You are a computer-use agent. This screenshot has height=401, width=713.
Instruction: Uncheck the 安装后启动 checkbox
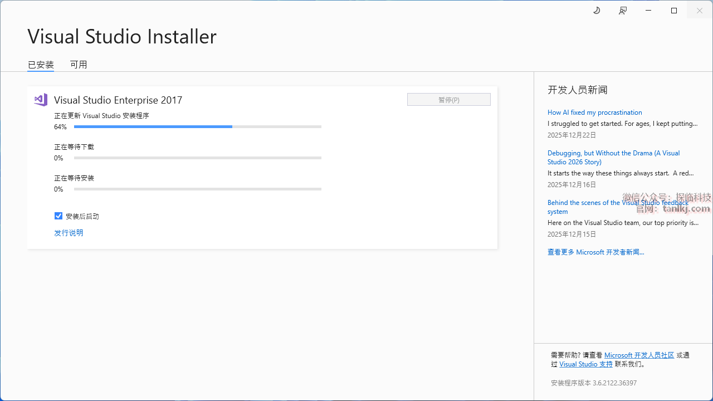58,216
